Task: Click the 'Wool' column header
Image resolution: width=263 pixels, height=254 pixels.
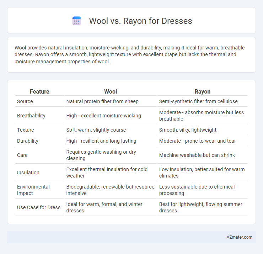Action: click(111, 91)
